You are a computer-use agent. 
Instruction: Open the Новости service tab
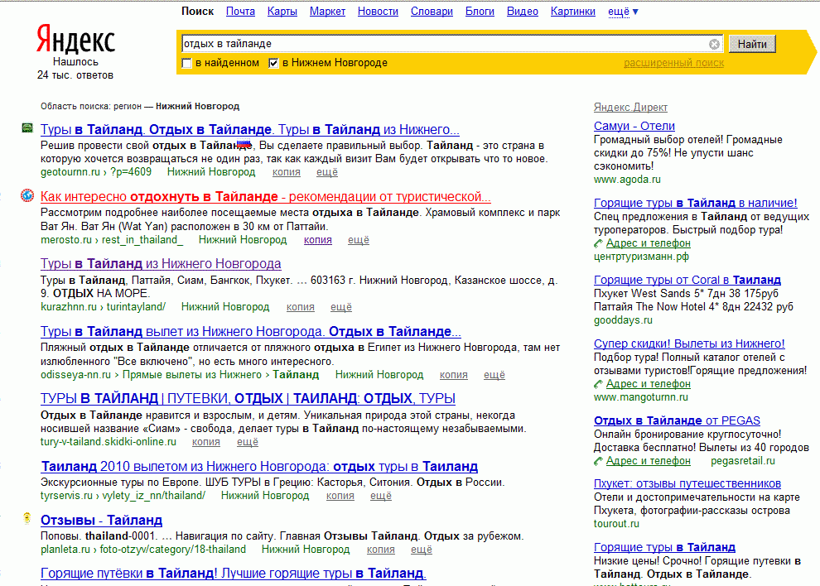(378, 12)
